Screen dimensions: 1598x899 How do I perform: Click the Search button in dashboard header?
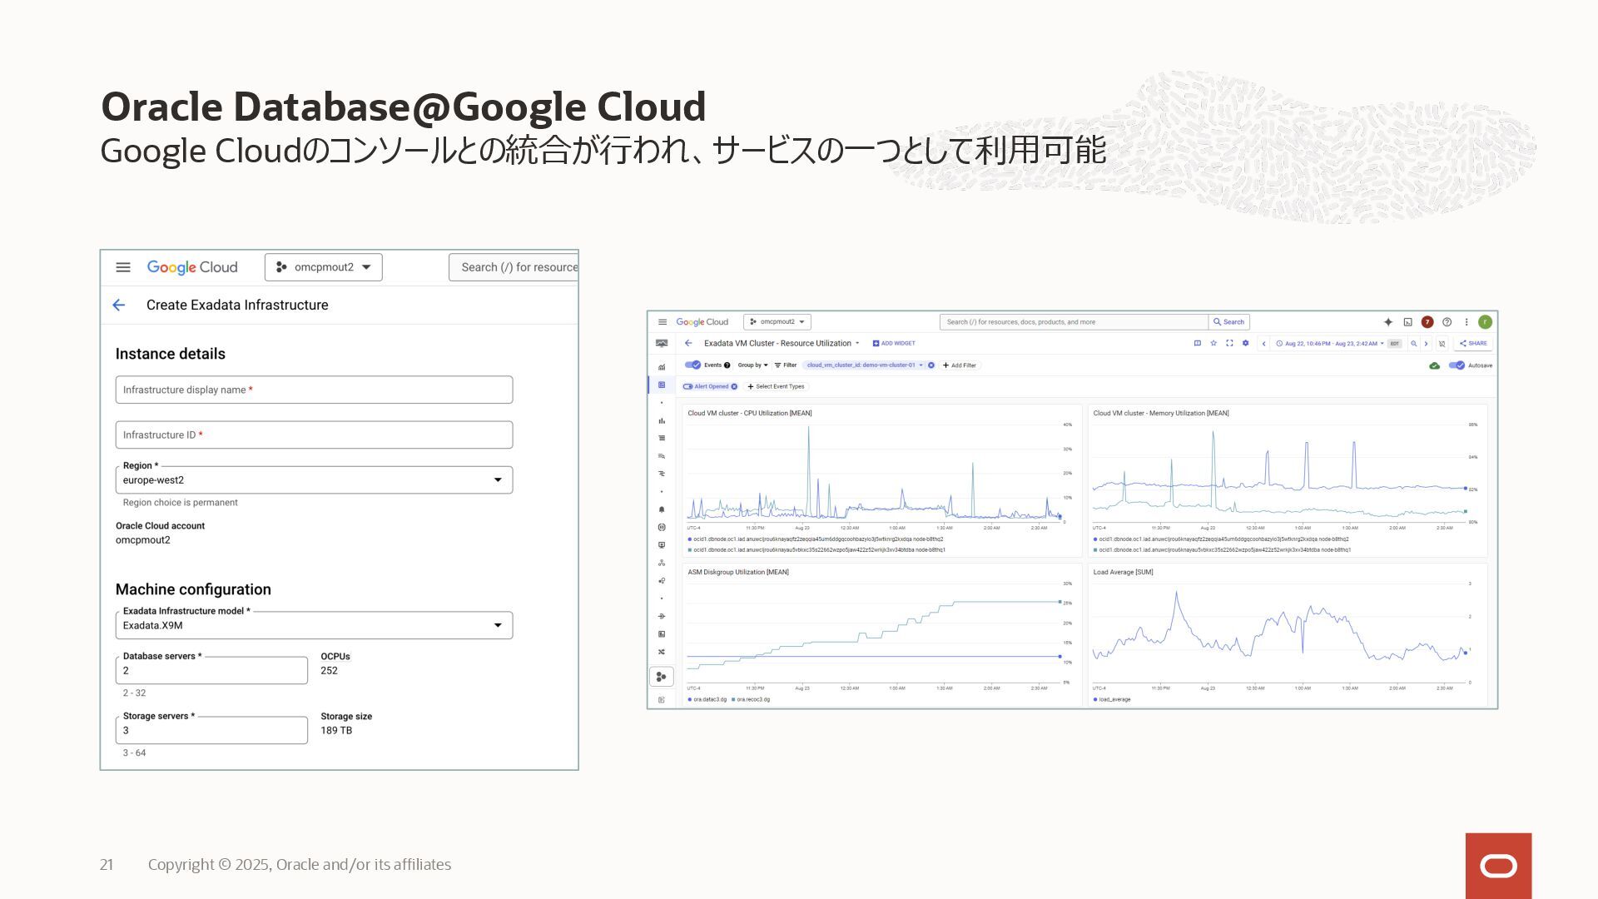1229,322
